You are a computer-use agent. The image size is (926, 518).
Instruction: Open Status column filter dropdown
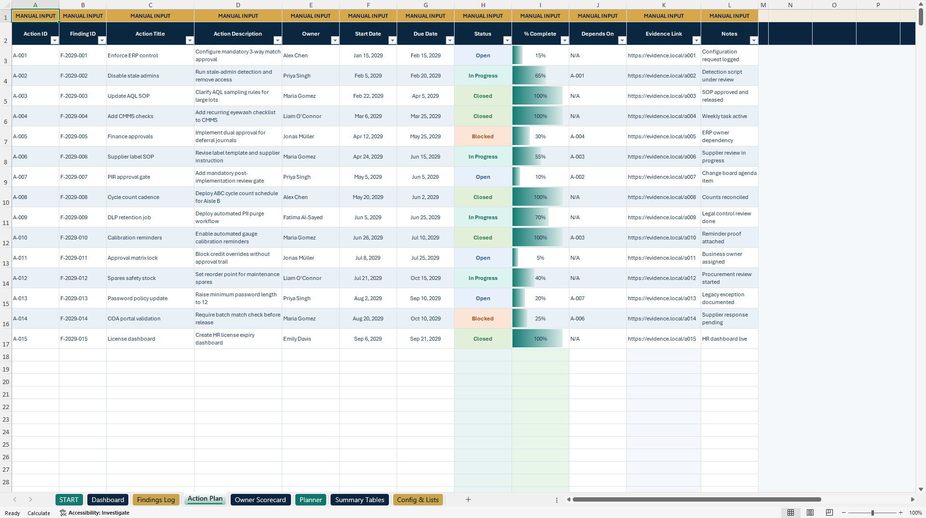[507, 40]
